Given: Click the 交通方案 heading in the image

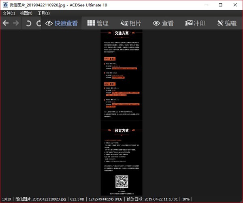Looking at the screenshot, I should click(122, 33).
